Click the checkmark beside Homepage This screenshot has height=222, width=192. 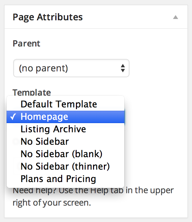tap(13, 117)
